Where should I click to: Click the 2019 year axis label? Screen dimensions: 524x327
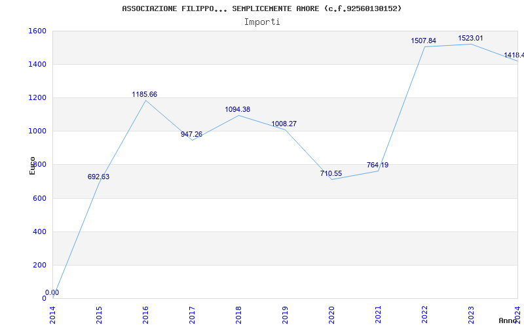(285, 315)
